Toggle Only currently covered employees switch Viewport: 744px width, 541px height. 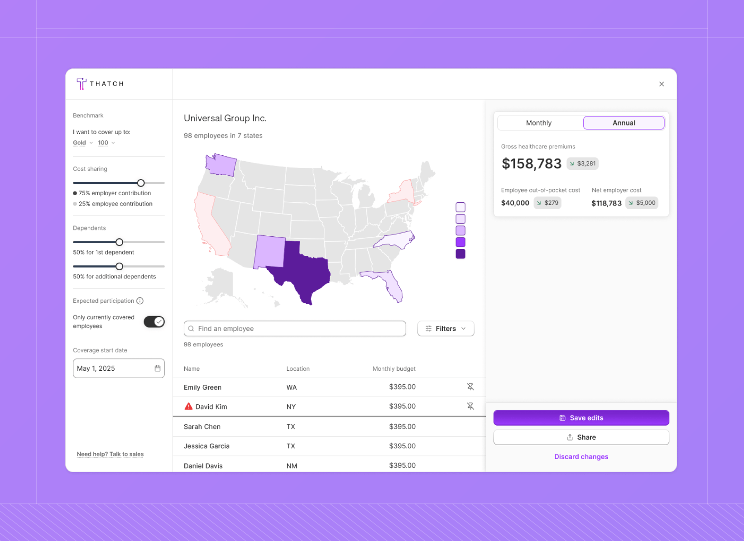[x=154, y=322]
